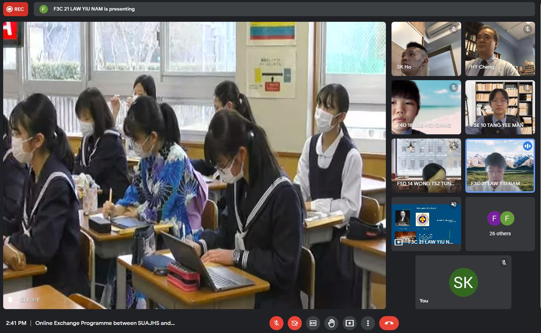Leave the call with red hang-up button
Image resolution: width=541 pixels, height=333 pixels.
coord(389,323)
